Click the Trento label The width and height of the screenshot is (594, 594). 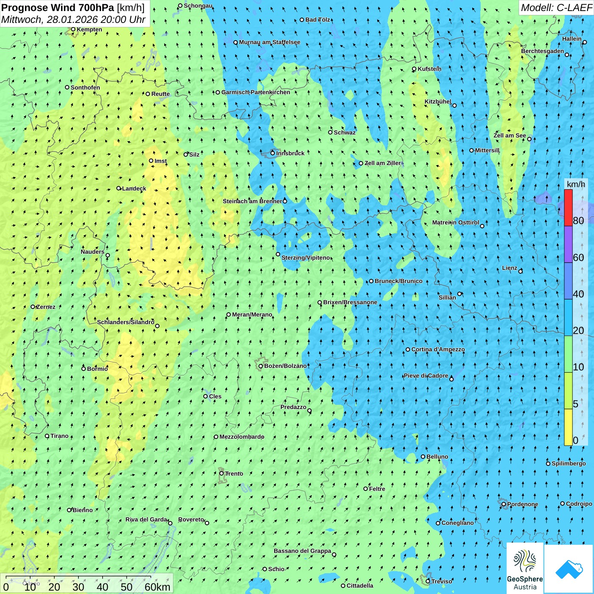click(234, 474)
